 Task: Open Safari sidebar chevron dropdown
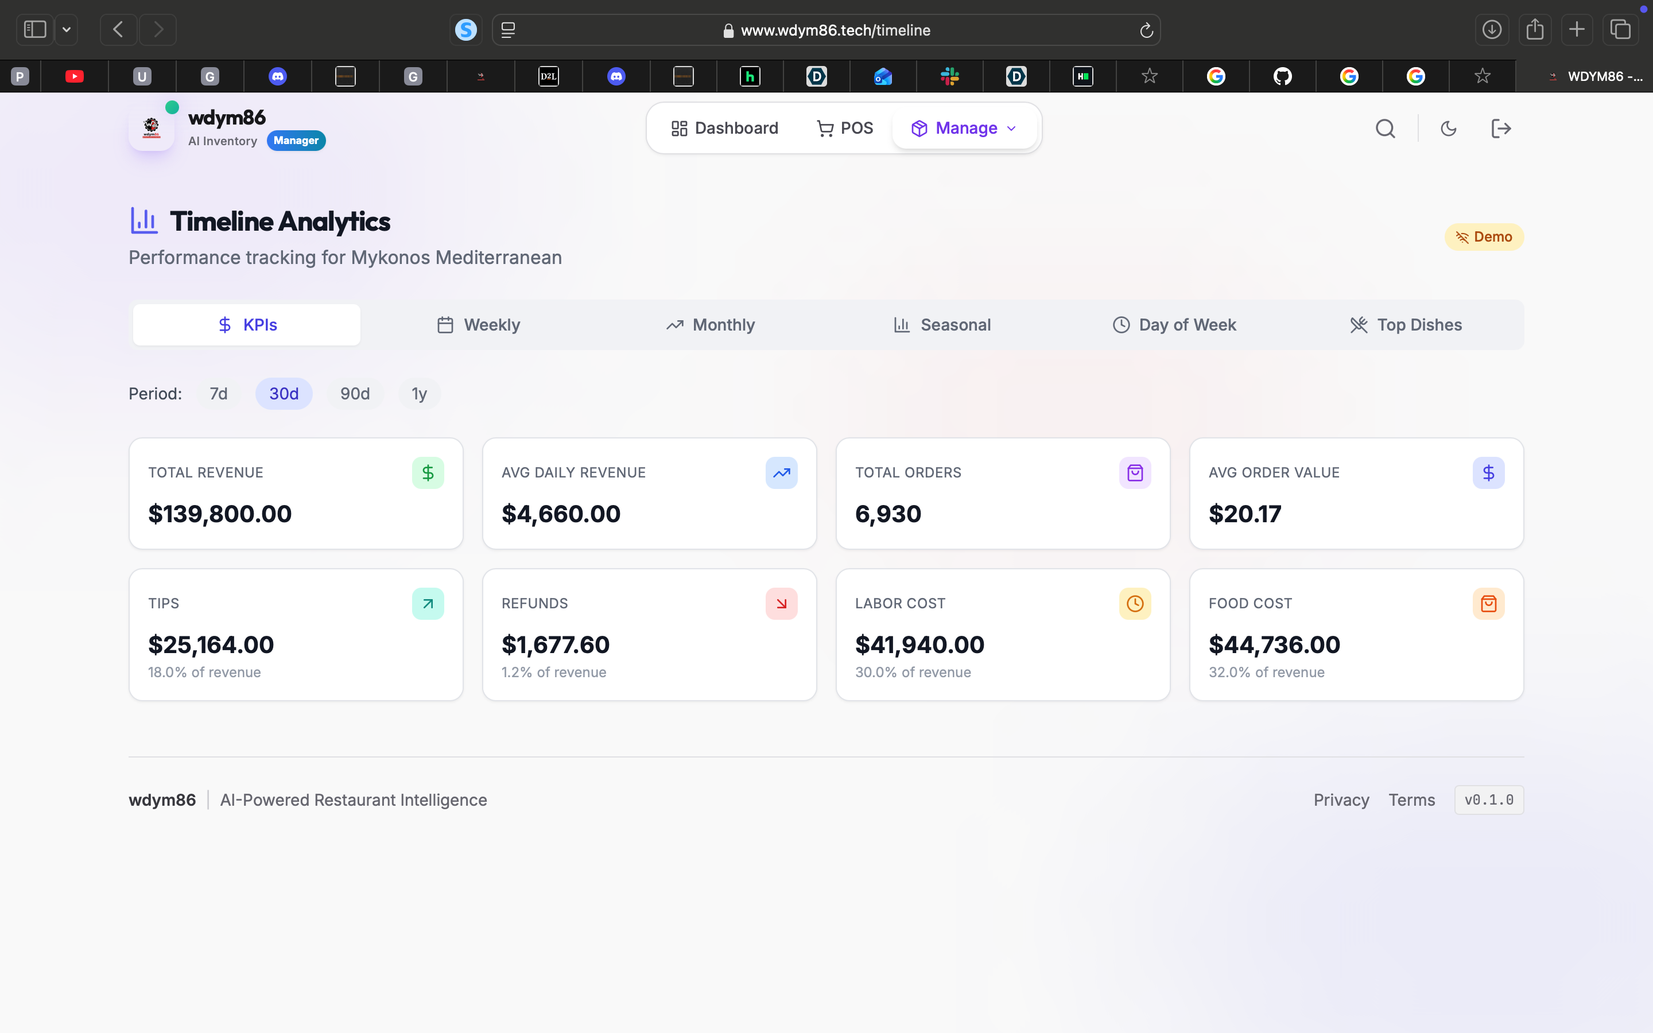pos(66,29)
